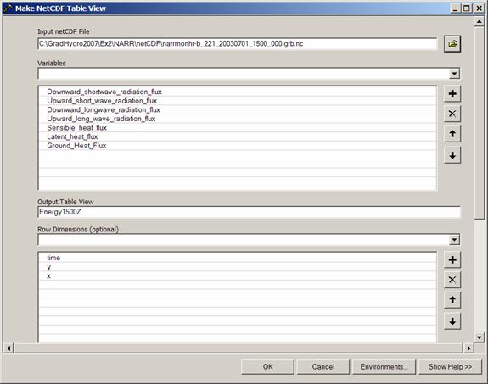Viewport: 488px width, 384px height.
Task: Move selected variable up in list
Action: point(452,134)
